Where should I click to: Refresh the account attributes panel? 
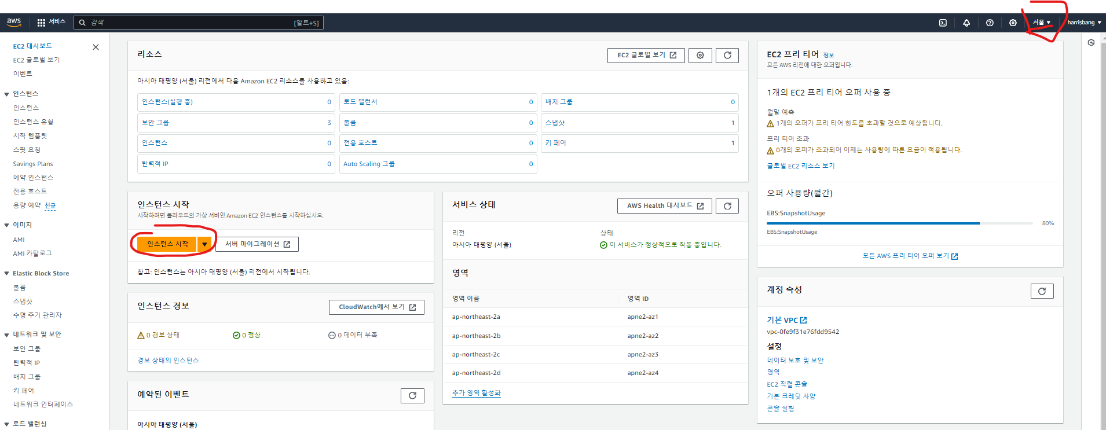pyautogui.click(x=1042, y=291)
